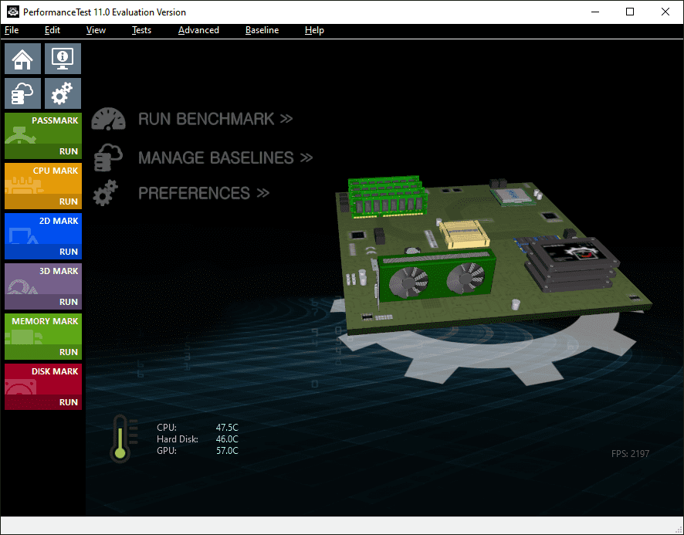Maximize the PerformanceTest window
Image resolution: width=684 pixels, height=535 pixels.
(630, 12)
